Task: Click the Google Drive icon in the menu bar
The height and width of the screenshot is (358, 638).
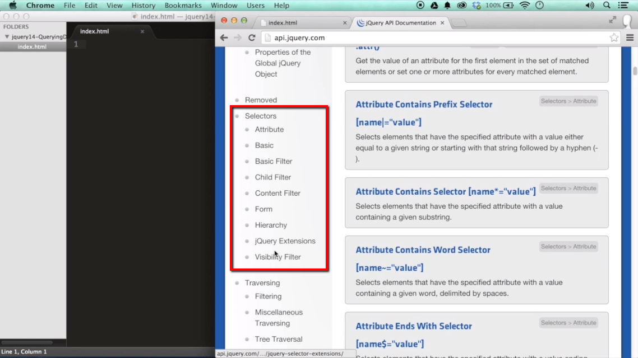Action: pos(433,5)
